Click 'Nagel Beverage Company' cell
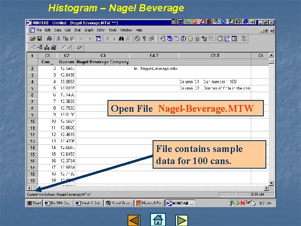 103,62
